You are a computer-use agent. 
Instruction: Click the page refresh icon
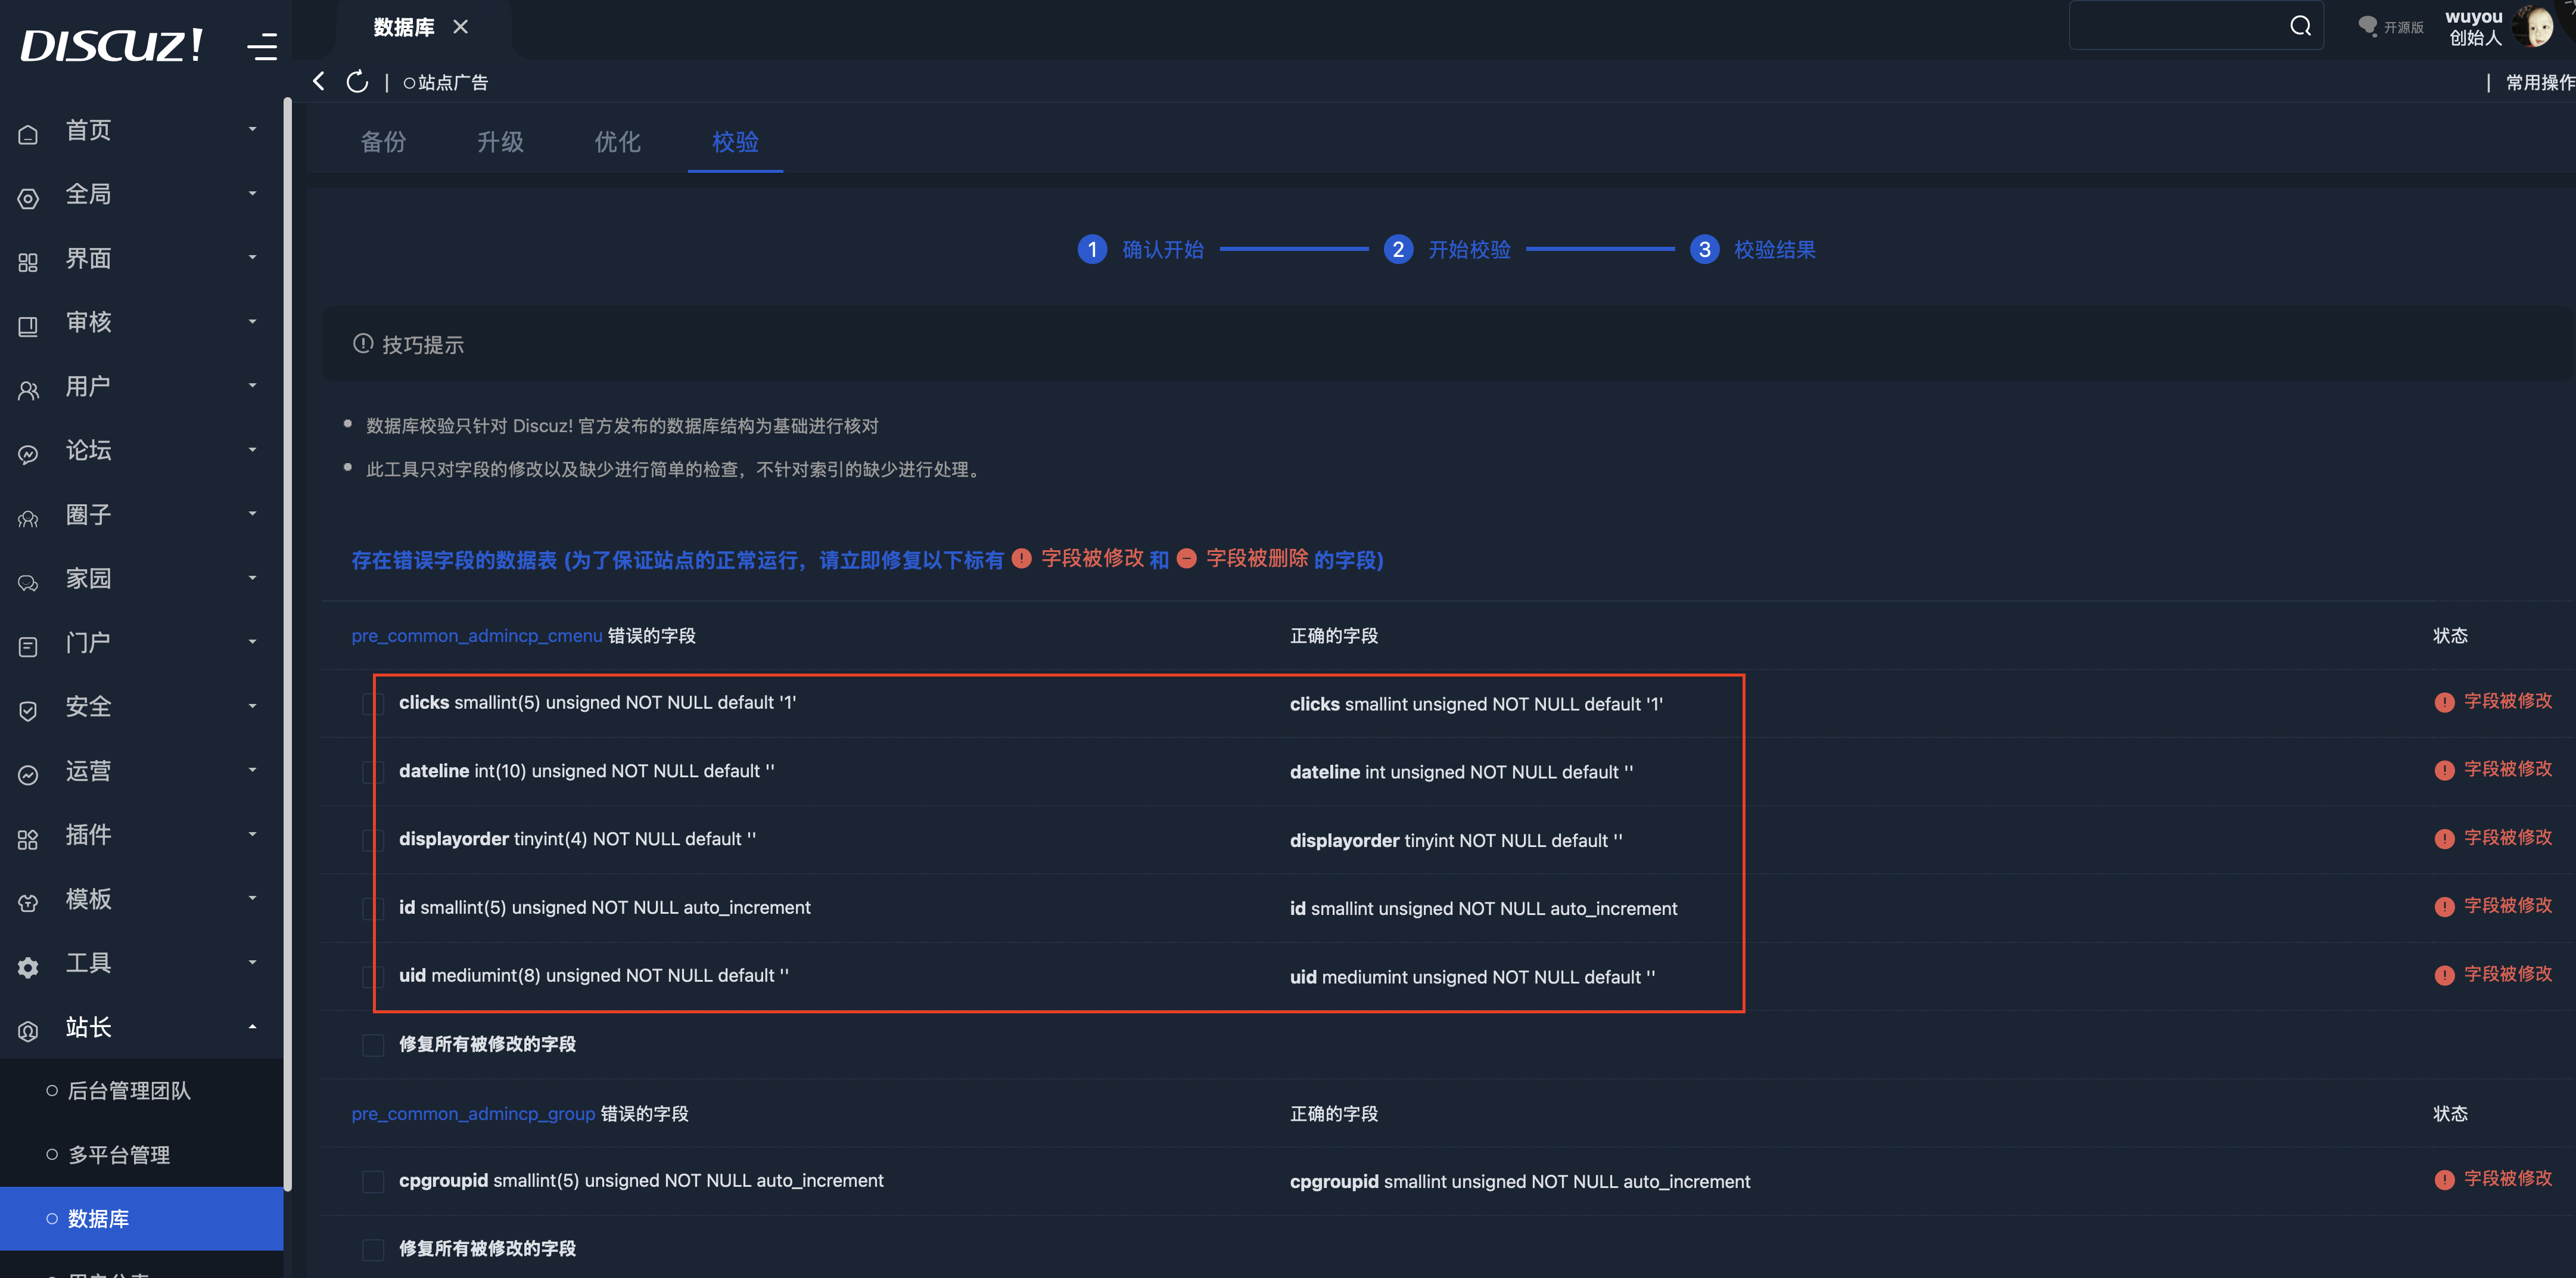click(357, 81)
